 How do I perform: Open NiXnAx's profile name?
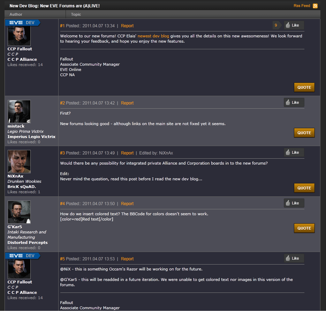pyautogui.click(x=15, y=176)
